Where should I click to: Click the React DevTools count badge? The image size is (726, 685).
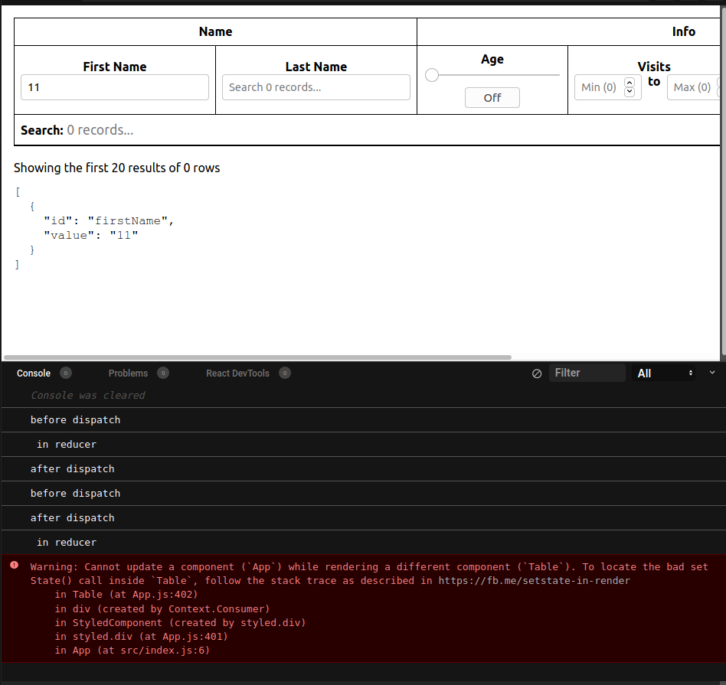click(x=285, y=373)
